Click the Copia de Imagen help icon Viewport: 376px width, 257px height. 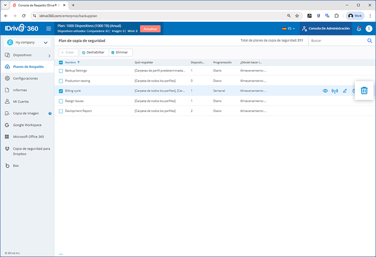(50, 113)
